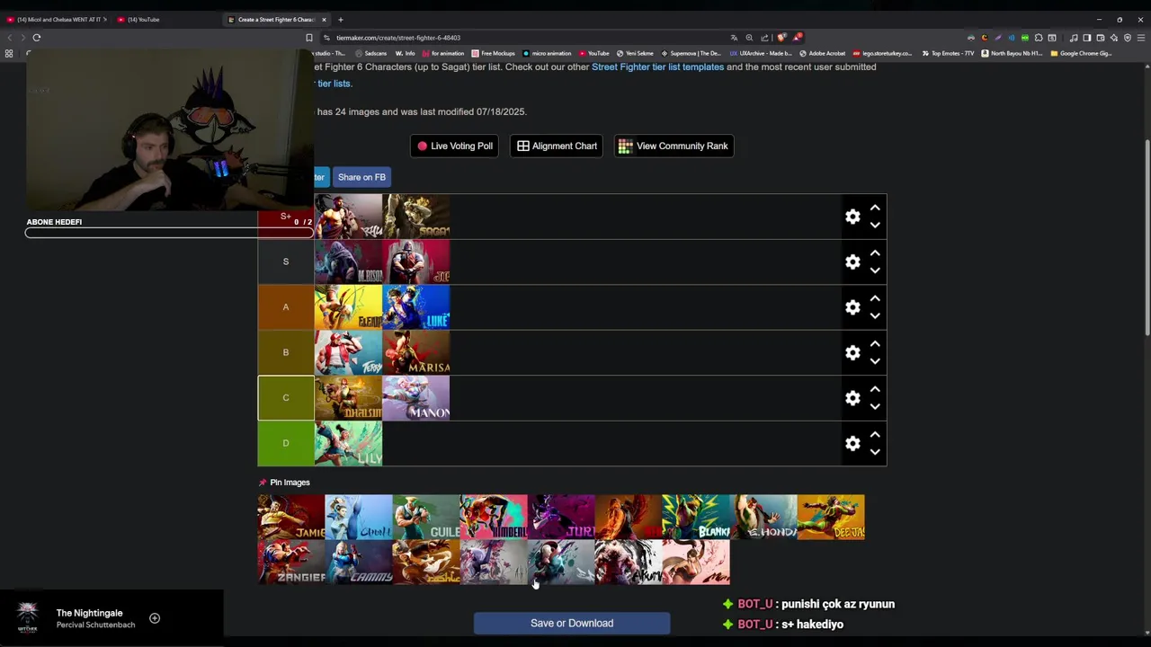Move A tier row up
This screenshot has height=647, width=1151.
pos(875,298)
